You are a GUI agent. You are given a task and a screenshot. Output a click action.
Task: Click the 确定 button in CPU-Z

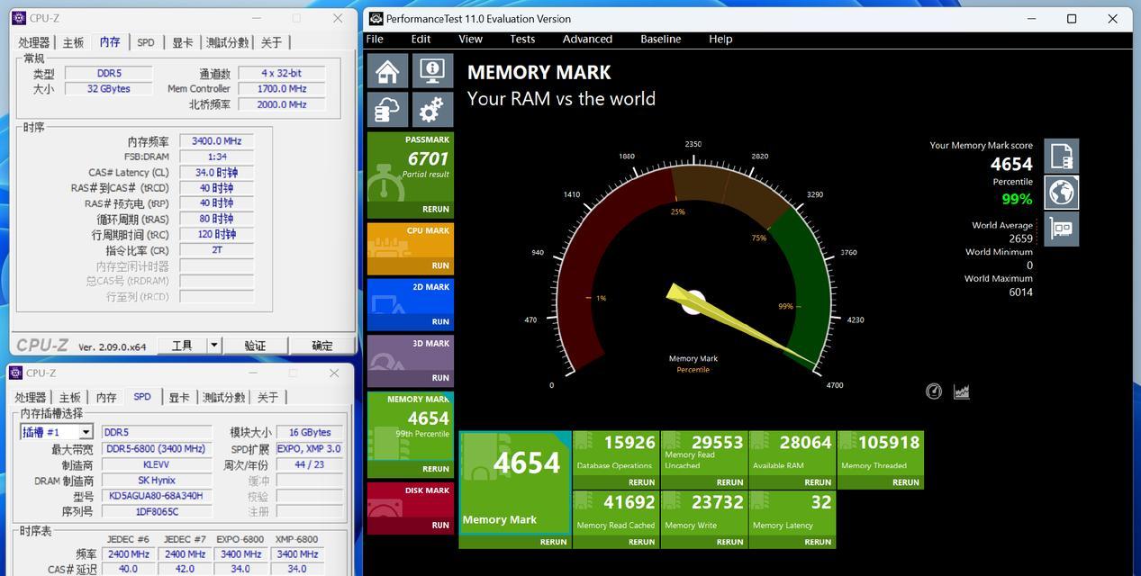tap(322, 346)
